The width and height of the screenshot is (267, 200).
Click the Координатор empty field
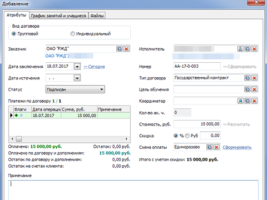205,101
